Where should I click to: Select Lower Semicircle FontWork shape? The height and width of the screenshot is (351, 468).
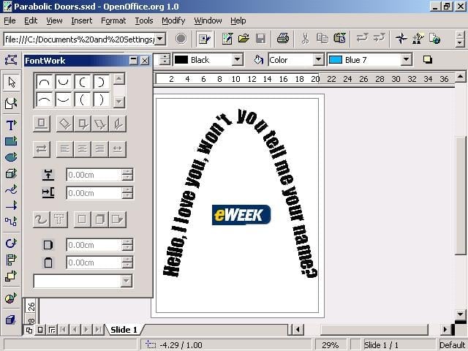click(x=64, y=82)
